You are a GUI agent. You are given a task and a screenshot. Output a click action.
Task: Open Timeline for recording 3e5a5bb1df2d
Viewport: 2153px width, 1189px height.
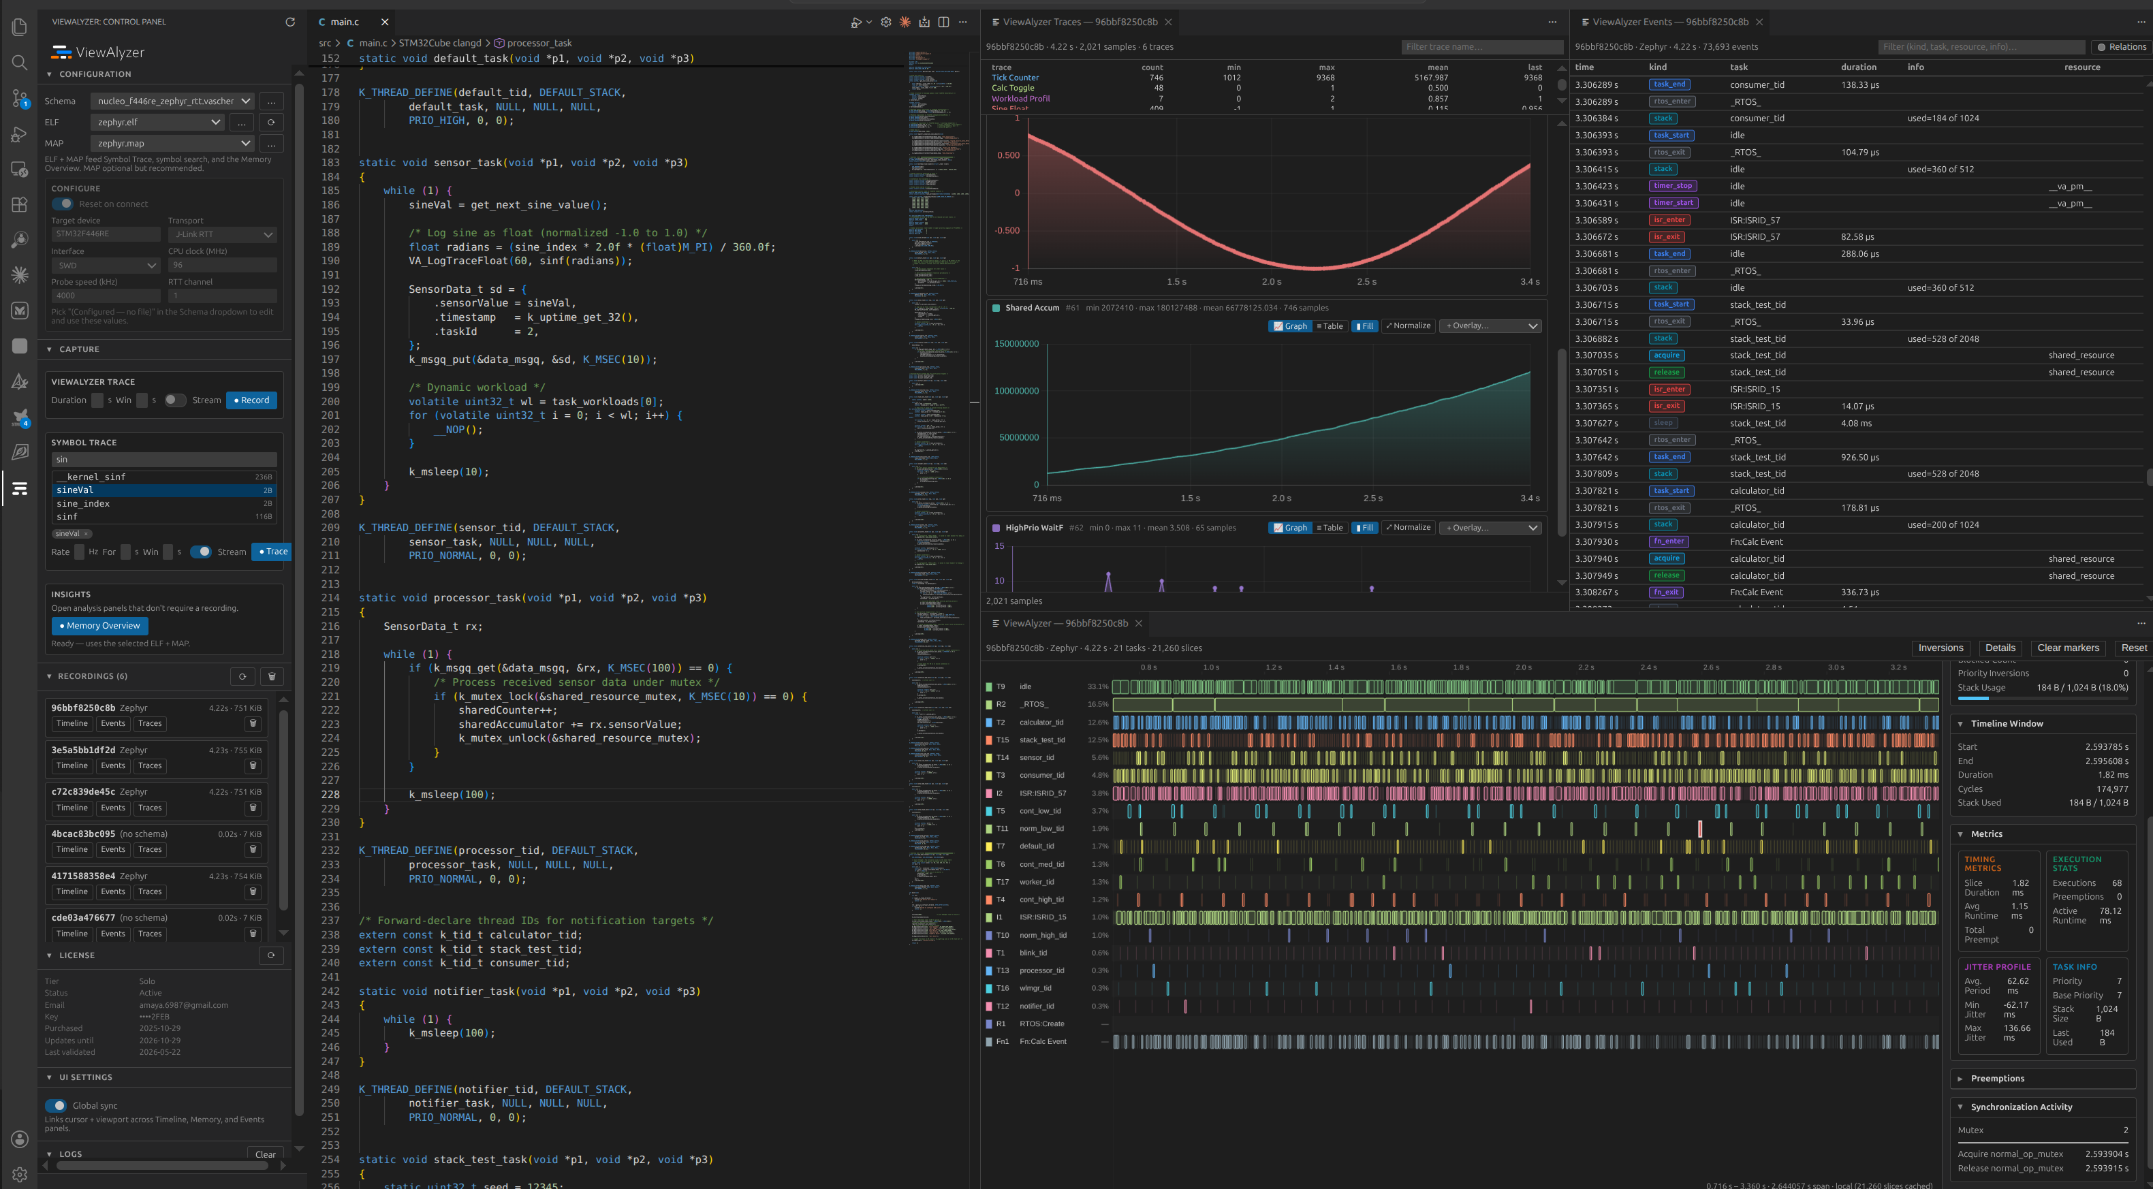pos(72,765)
